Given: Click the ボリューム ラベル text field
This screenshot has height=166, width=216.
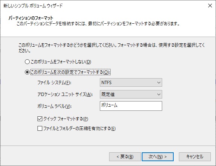Looking at the screenshot, I should pyautogui.click(x=131, y=106).
